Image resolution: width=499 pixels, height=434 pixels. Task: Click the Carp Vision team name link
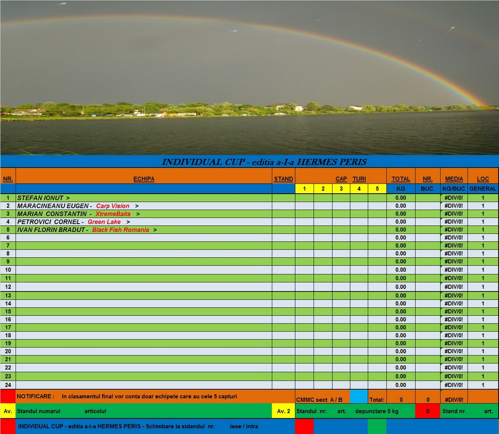pos(113,205)
